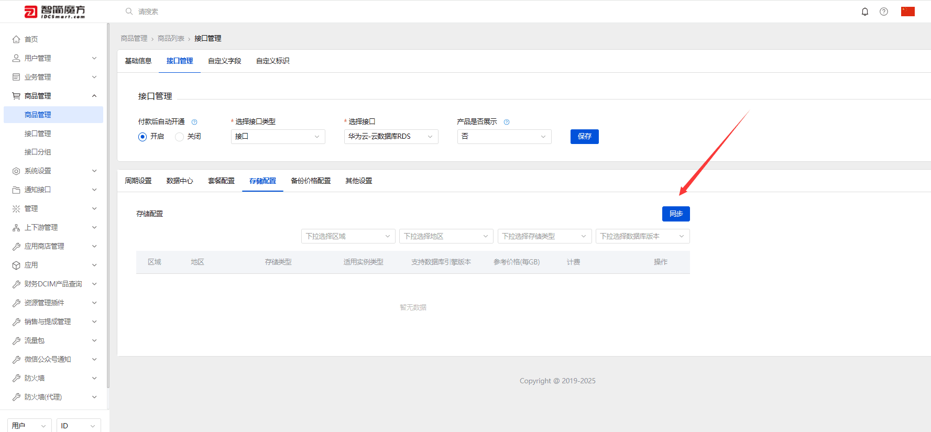The image size is (931, 432).
Task: Click the help question mark icon in header
Action: click(x=884, y=12)
